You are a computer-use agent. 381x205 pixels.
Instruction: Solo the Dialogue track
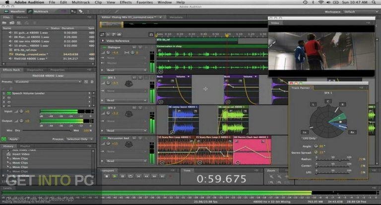[x=140, y=48]
